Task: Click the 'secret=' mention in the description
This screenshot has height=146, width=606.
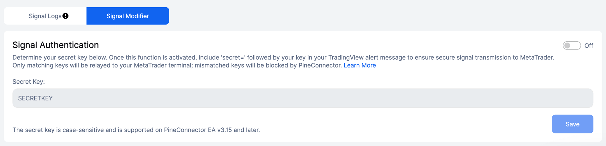Action: click(233, 57)
